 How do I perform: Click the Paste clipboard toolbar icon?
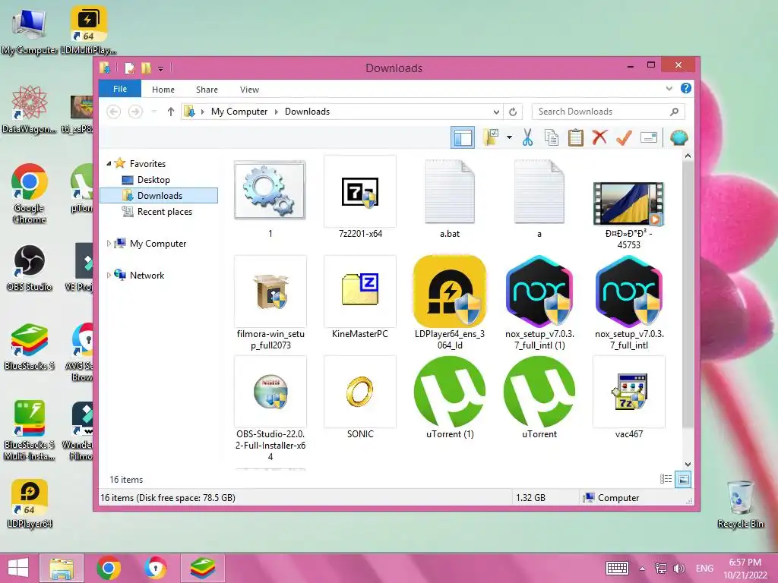(576, 137)
